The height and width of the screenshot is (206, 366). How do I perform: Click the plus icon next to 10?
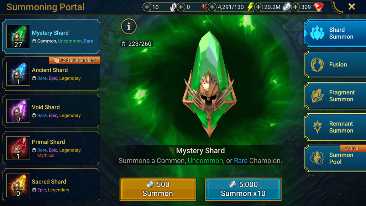click(147, 7)
